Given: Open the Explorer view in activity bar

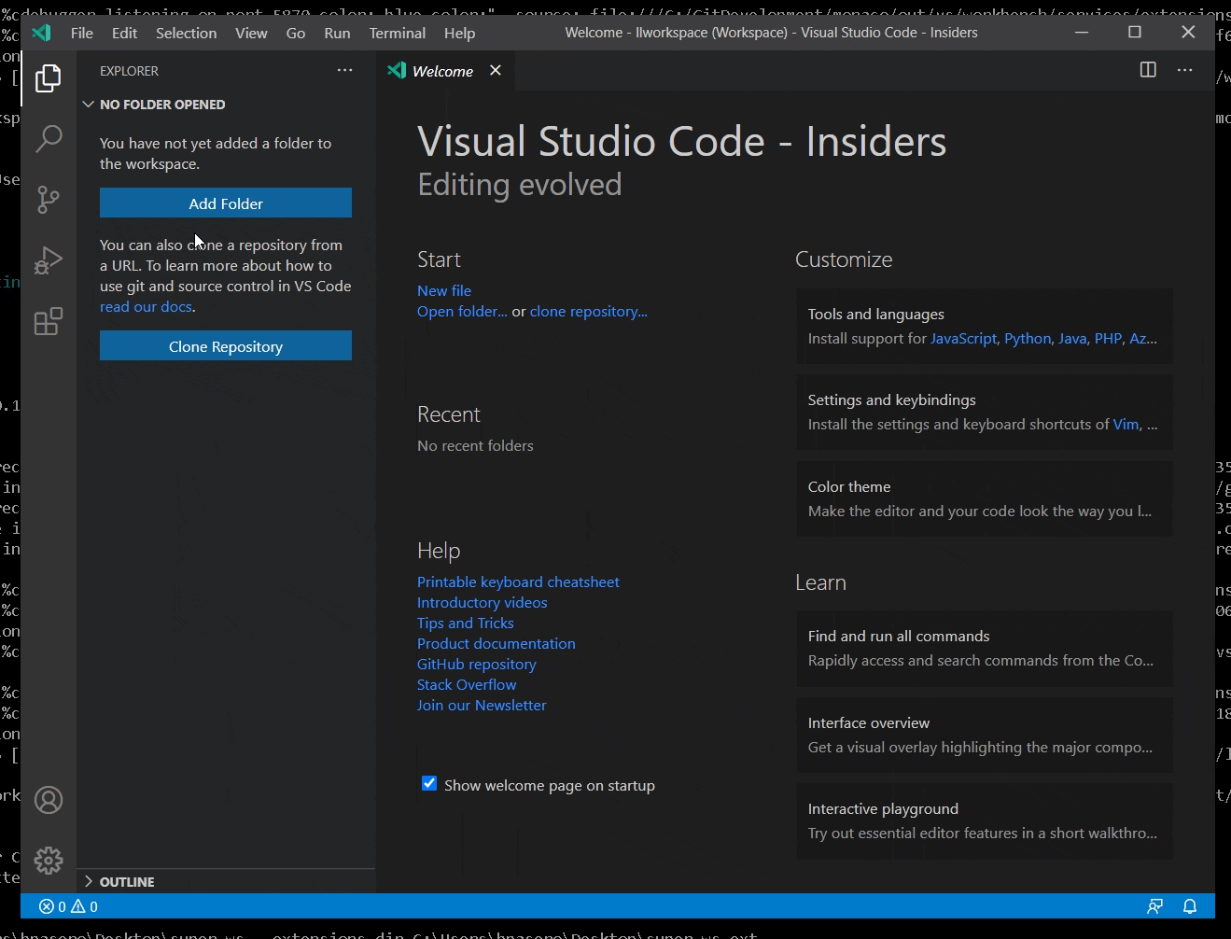Looking at the screenshot, I should 49,78.
